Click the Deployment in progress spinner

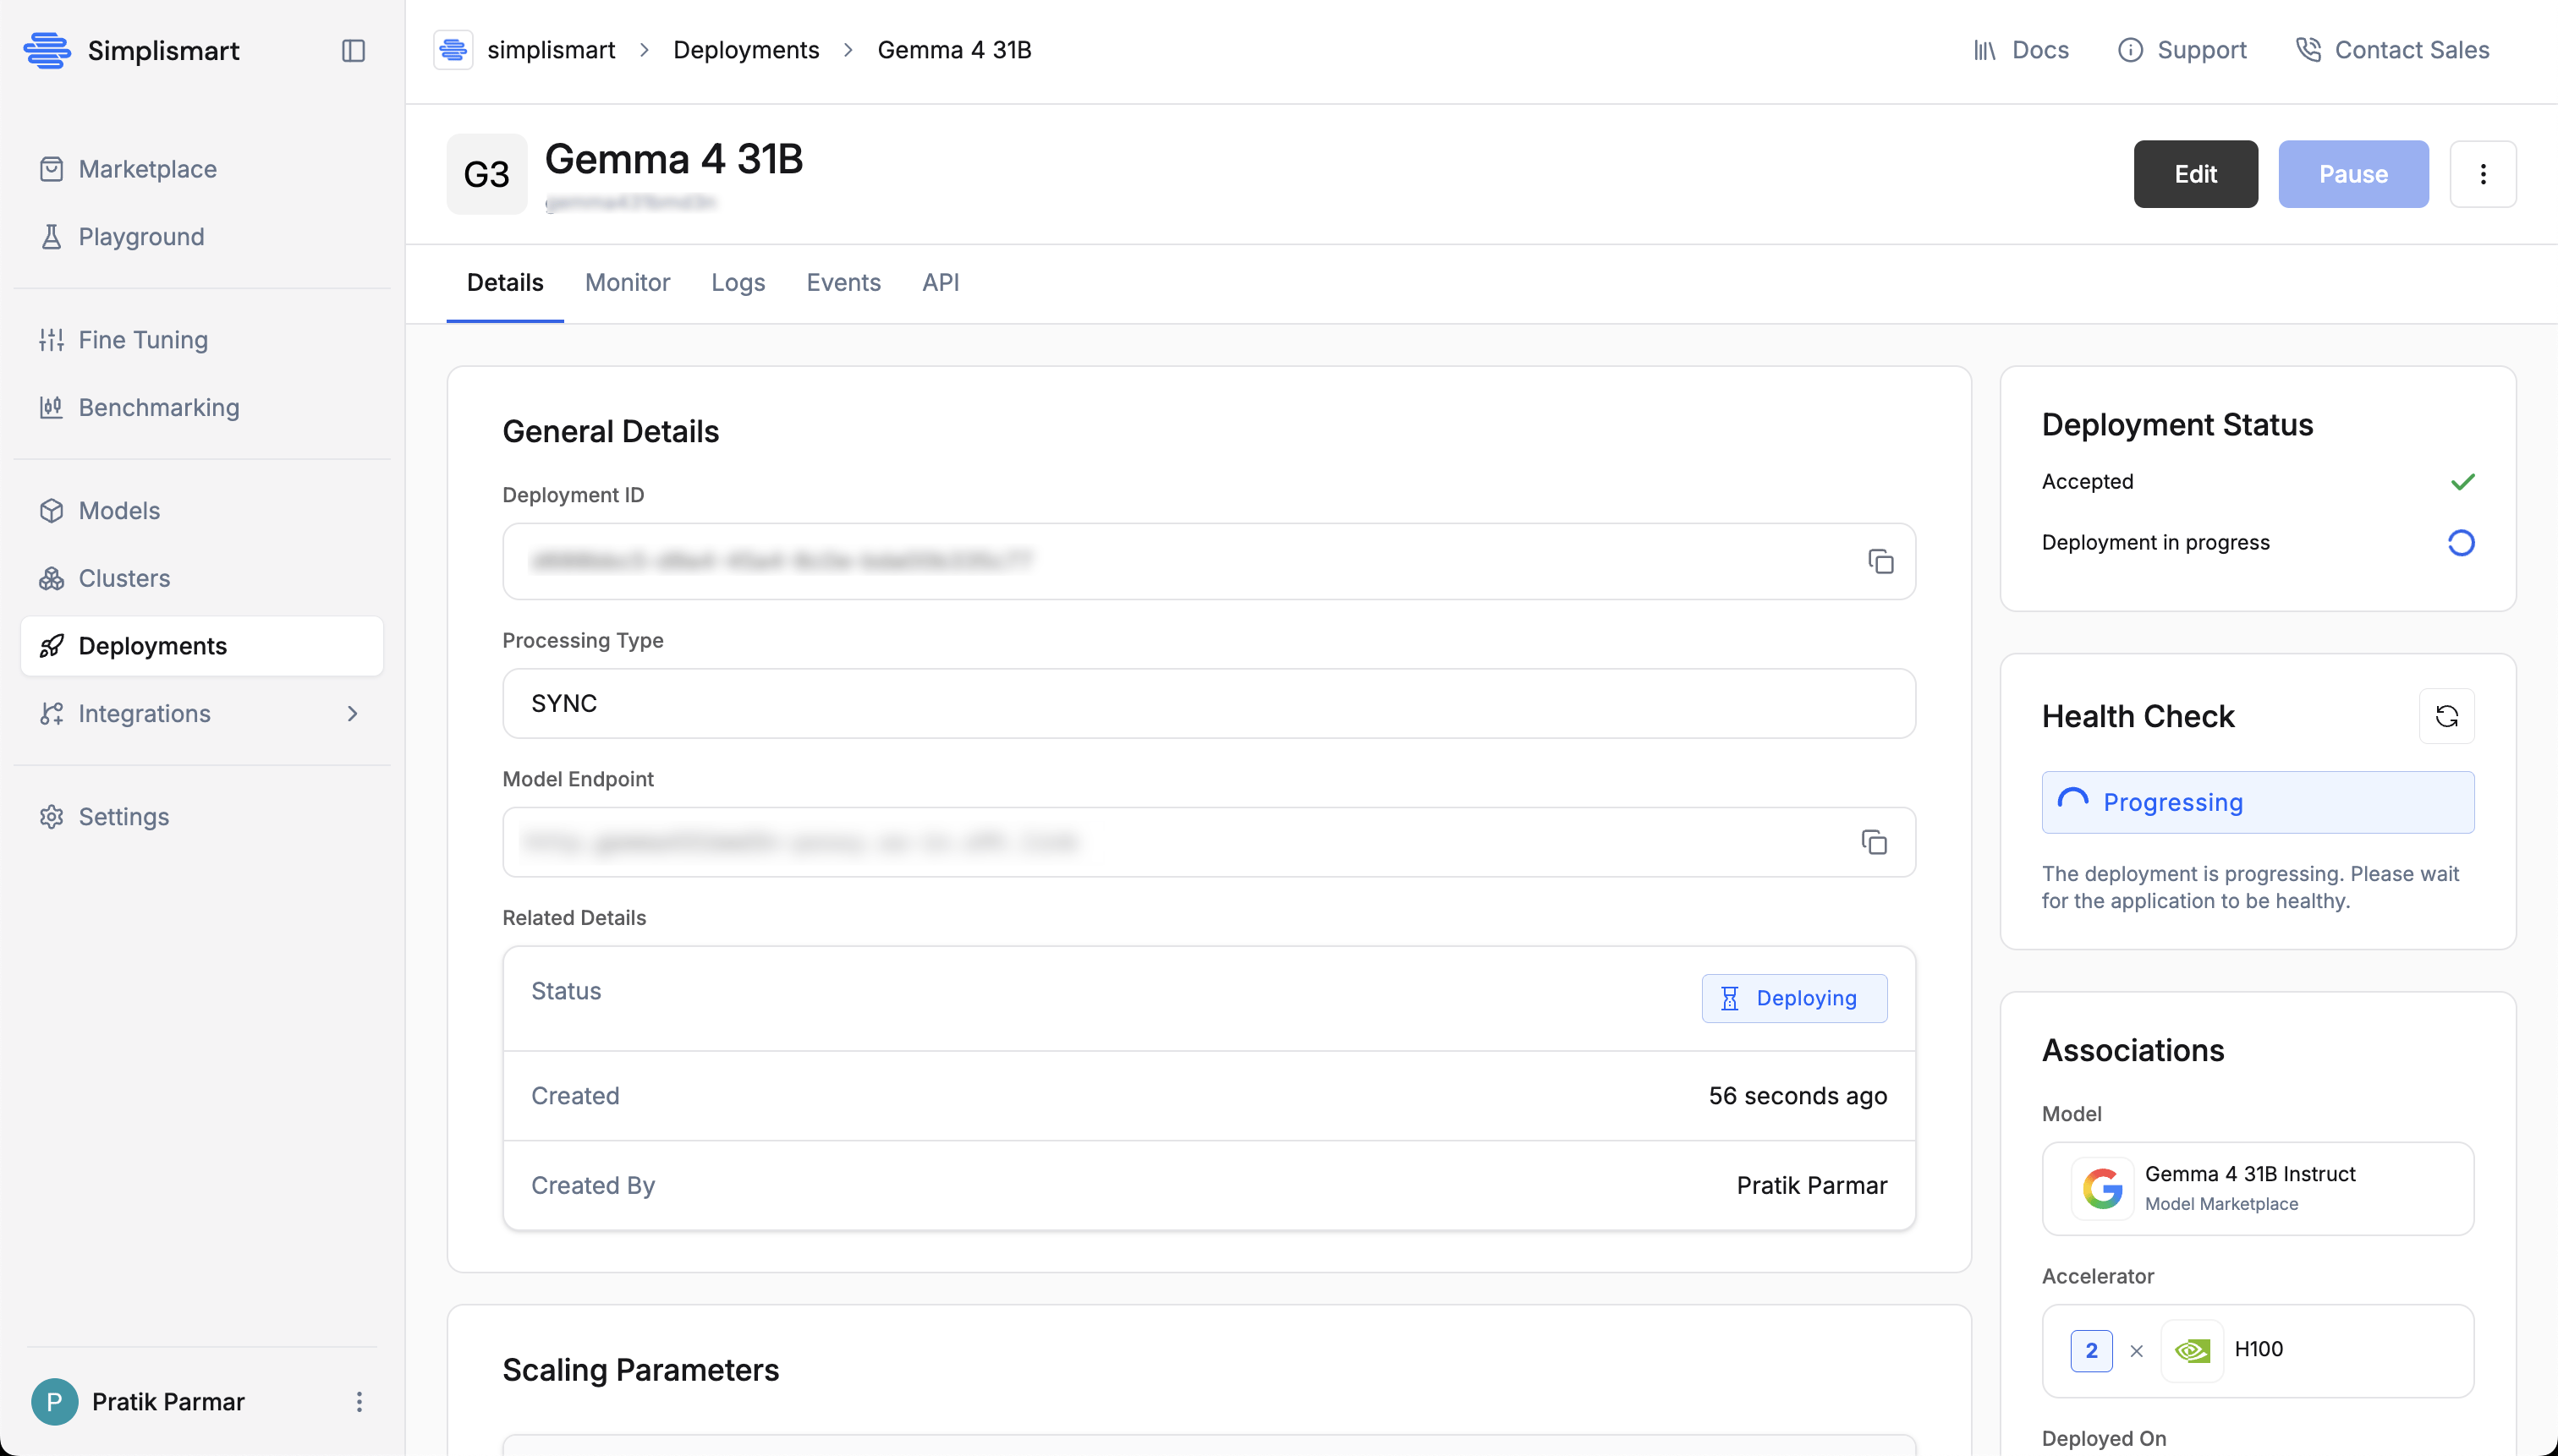coord(2461,543)
